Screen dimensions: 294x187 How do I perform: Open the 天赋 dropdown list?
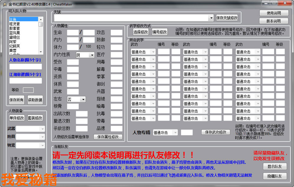[211, 18]
